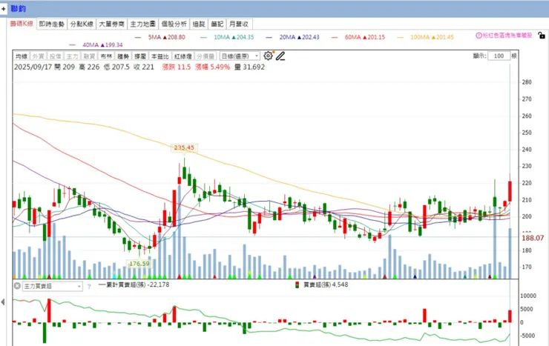Click the plus button beside 聯鈞
This screenshot has height=346, width=549.
click(4, 9)
